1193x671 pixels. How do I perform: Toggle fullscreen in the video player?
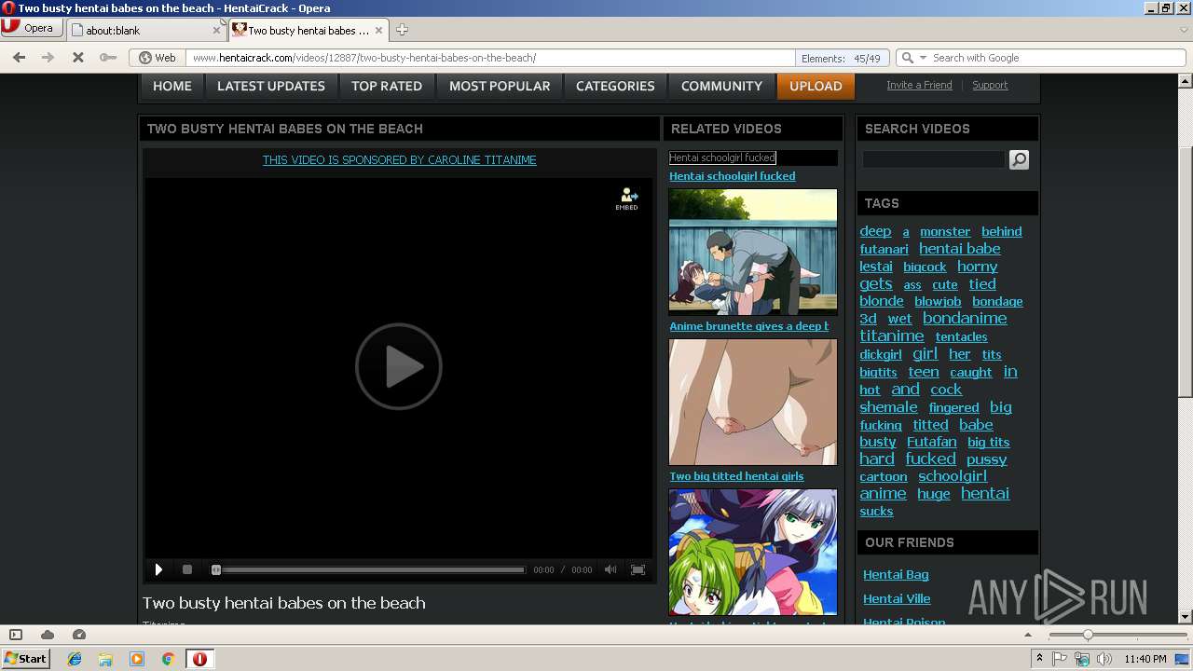click(x=638, y=569)
